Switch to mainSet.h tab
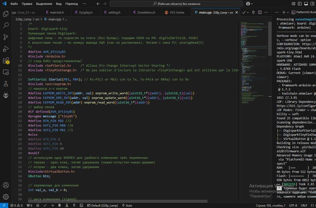This screenshot has width=316, height=208. tap(57, 12)
